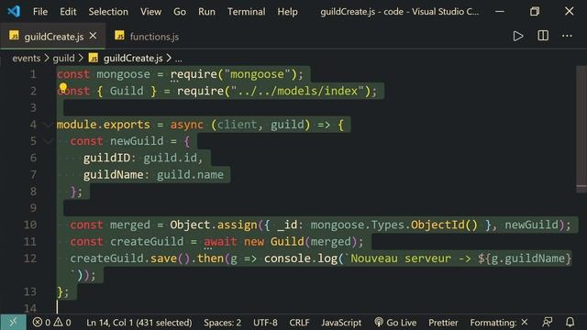The height and width of the screenshot is (330, 587).
Task: Collapse the fold arrow on line 4
Action: (x=48, y=125)
